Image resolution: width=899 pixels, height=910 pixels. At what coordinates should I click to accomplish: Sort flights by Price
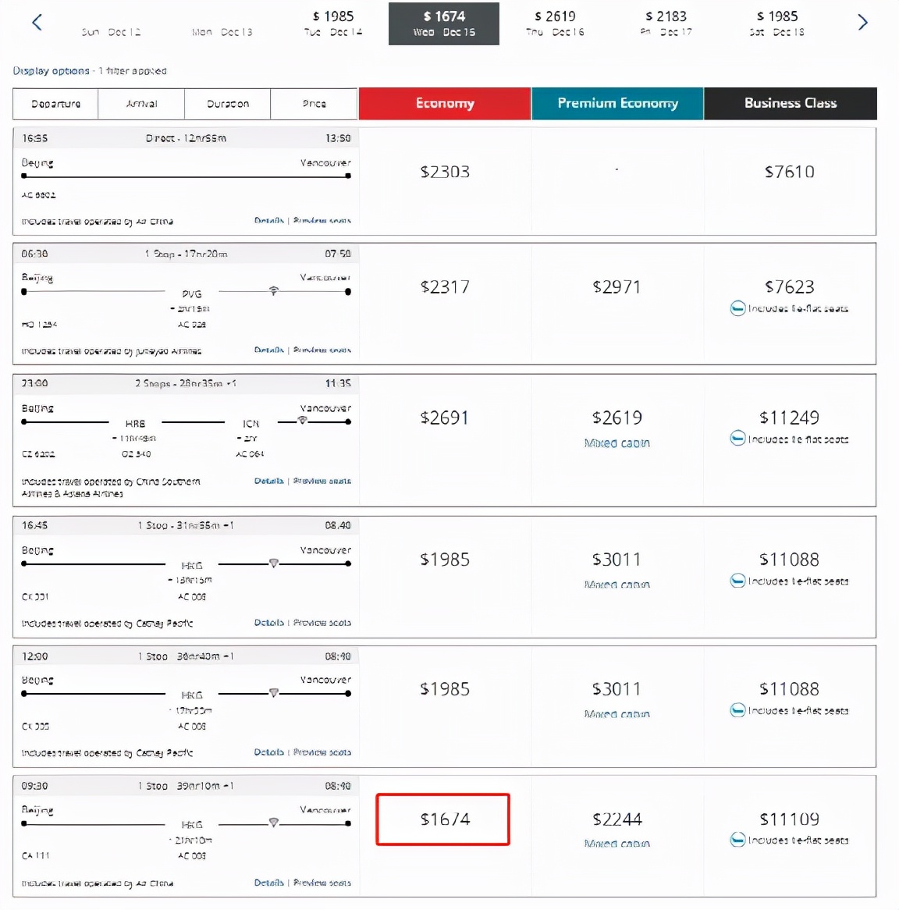coord(314,104)
